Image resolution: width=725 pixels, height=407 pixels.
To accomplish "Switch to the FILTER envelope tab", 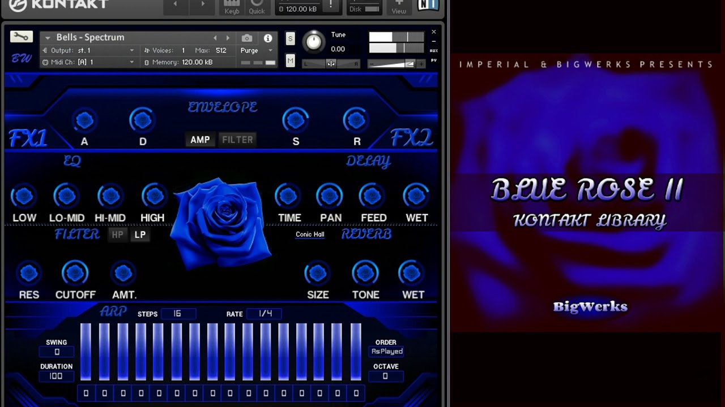I will pyautogui.click(x=237, y=140).
